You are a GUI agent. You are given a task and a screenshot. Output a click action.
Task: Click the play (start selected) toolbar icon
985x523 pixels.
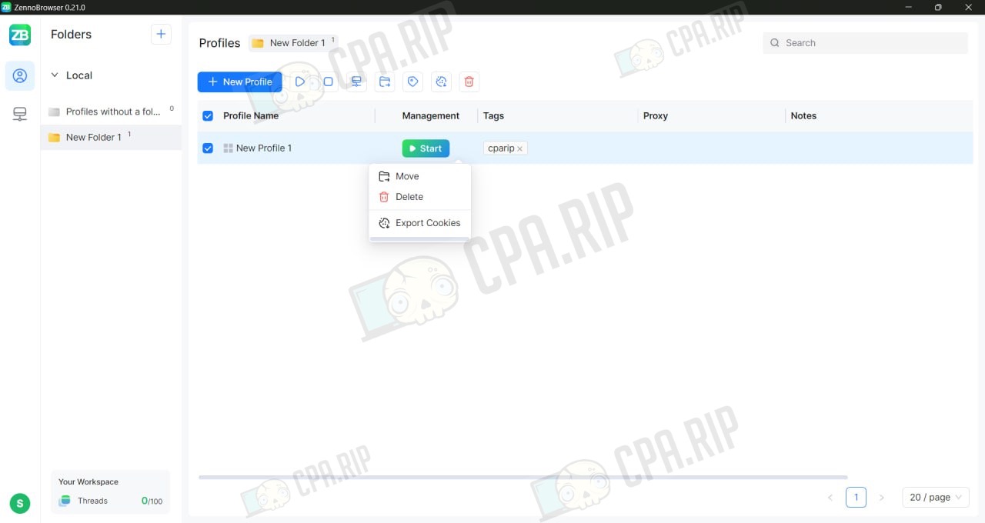click(x=300, y=82)
